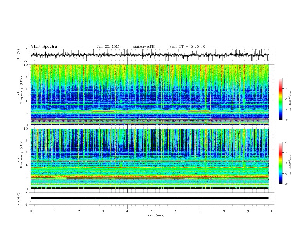This screenshot has height=237, width=307.
Task: Click the ch.3 flat waveform trace panel
Action: point(152,199)
